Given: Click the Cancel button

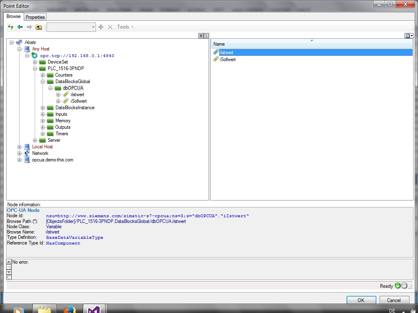Looking at the screenshot, I should (394, 300).
